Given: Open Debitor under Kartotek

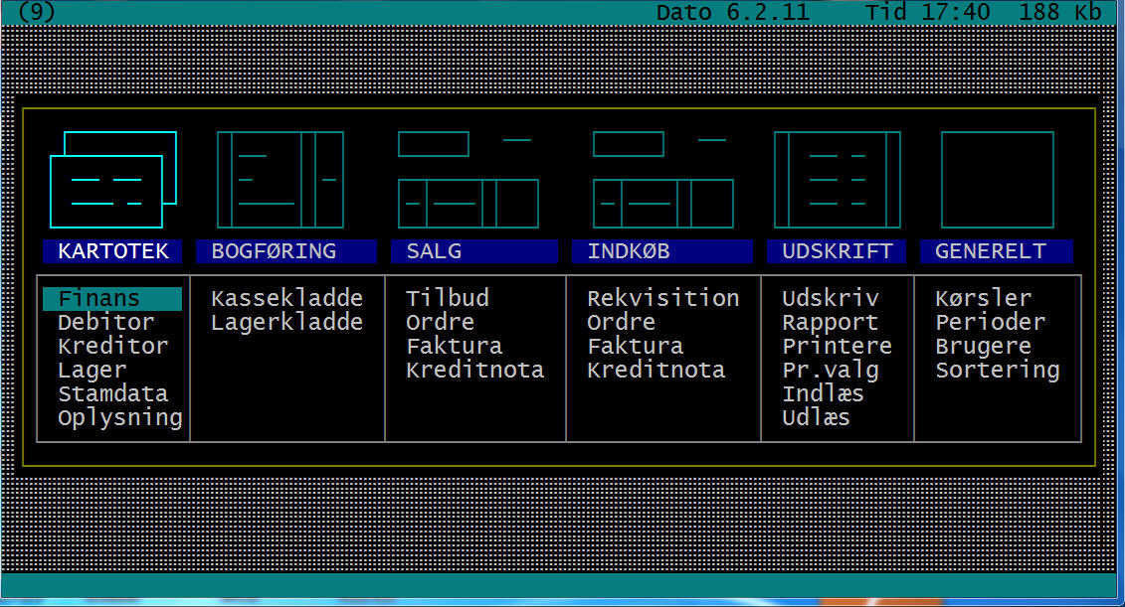Looking at the screenshot, I should (x=106, y=323).
